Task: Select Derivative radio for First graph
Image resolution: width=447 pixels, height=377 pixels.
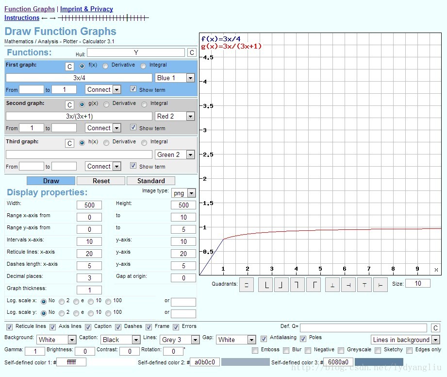Action: click(105, 66)
